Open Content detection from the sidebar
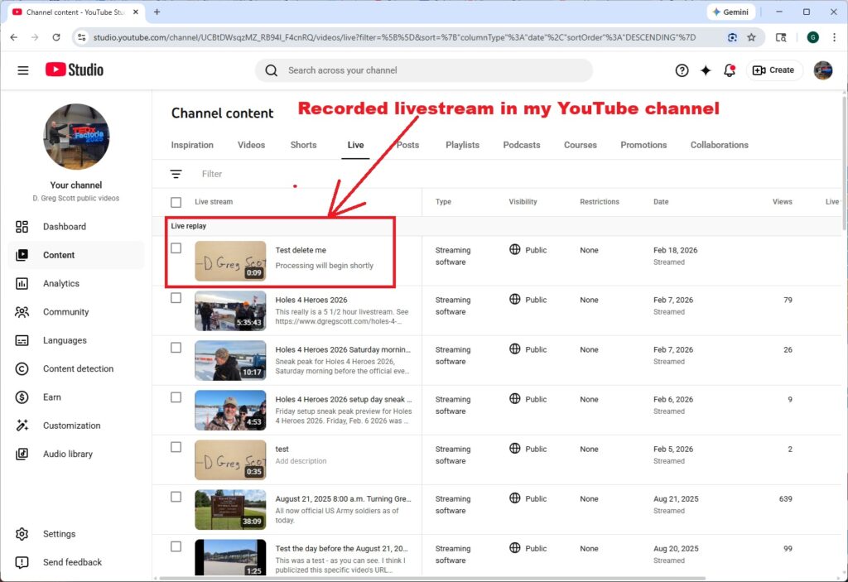The image size is (848, 582). pyautogui.click(x=79, y=368)
